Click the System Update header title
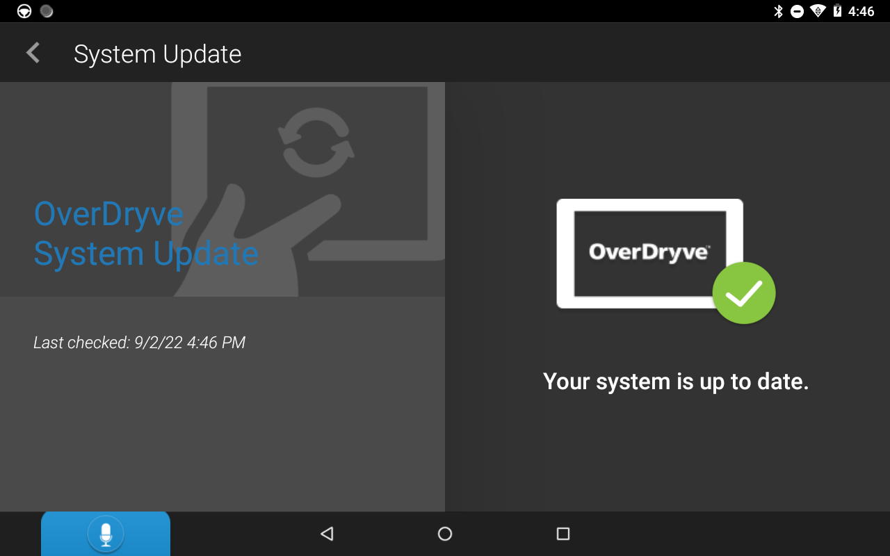Viewport: 890px width, 556px height. tap(158, 54)
